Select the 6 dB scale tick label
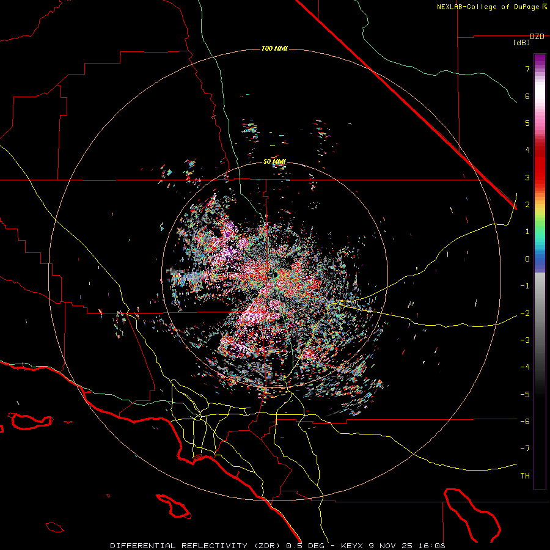This screenshot has width=550, height=550. tap(527, 96)
